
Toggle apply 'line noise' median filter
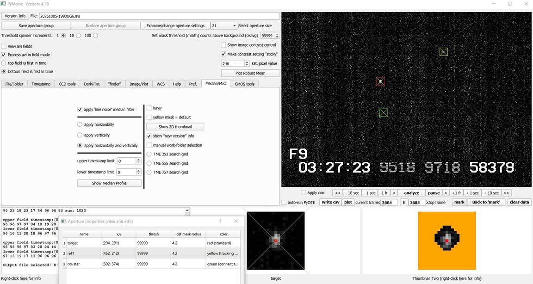[81, 110]
